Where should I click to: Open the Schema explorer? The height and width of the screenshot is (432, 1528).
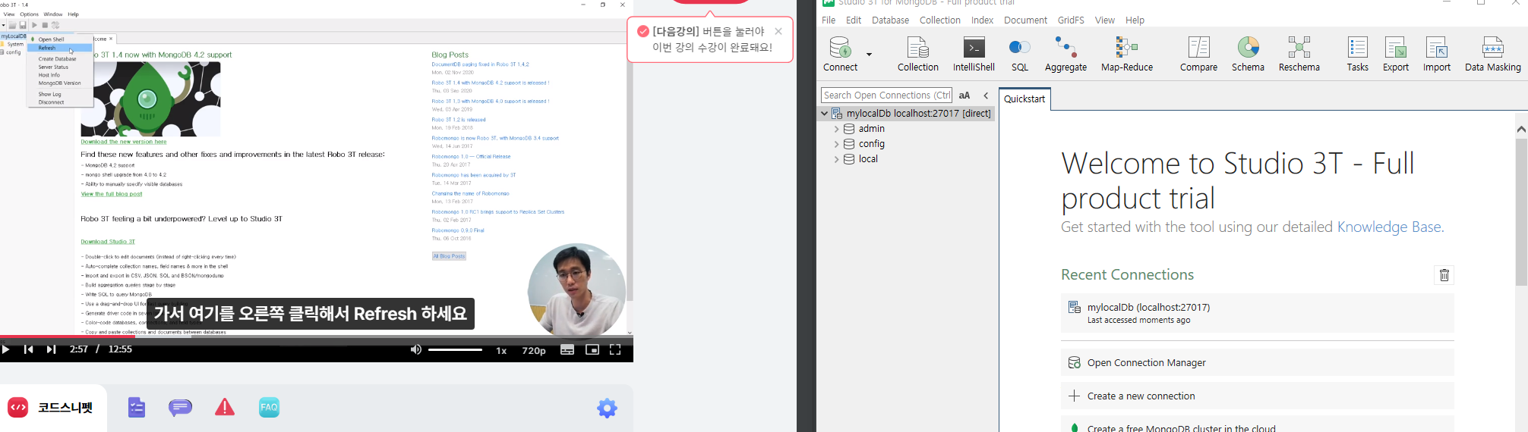[x=1248, y=54]
